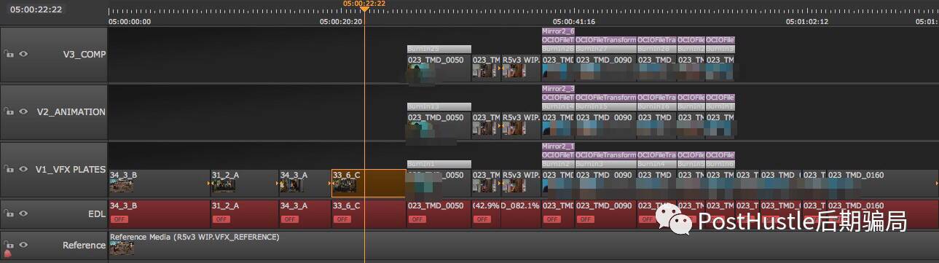Viewport: 939px width, 263px height.
Task: Click the lock icon on V3_COMP track
Action: [9, 54]
